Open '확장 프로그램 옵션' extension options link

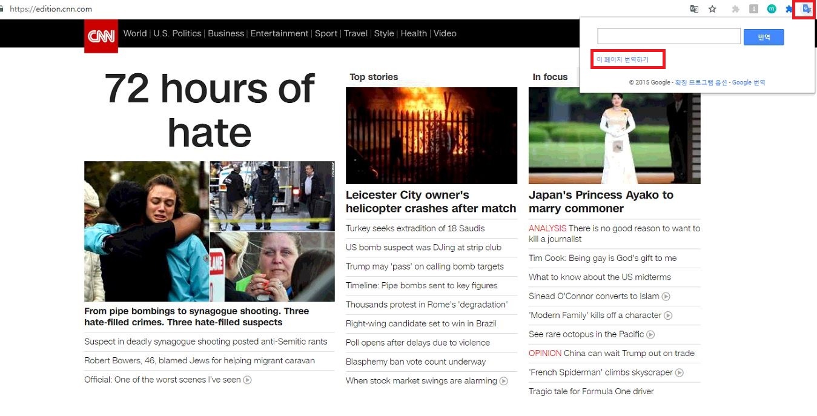click(x=701, y=82)
